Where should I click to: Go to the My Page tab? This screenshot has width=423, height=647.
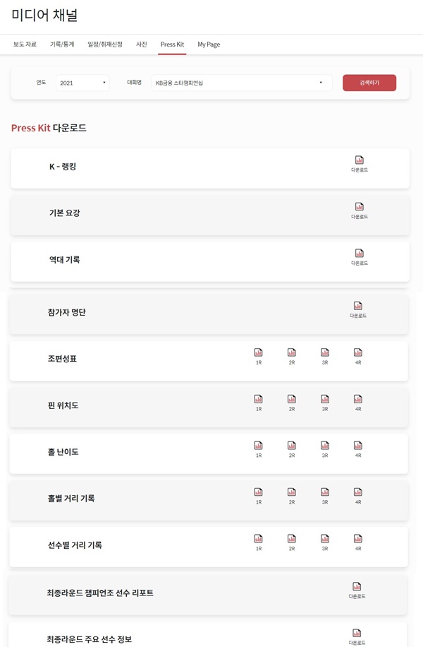[x=209, y=44]
